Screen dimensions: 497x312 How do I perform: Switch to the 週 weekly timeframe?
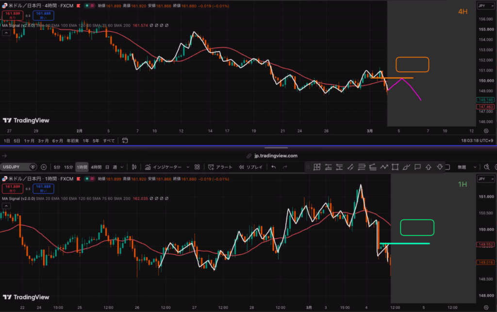(x=115, y=167)
